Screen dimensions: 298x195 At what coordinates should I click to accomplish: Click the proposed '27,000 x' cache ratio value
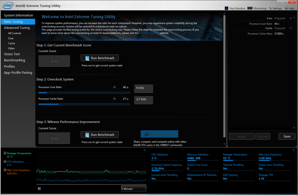(x=279, y=34)
